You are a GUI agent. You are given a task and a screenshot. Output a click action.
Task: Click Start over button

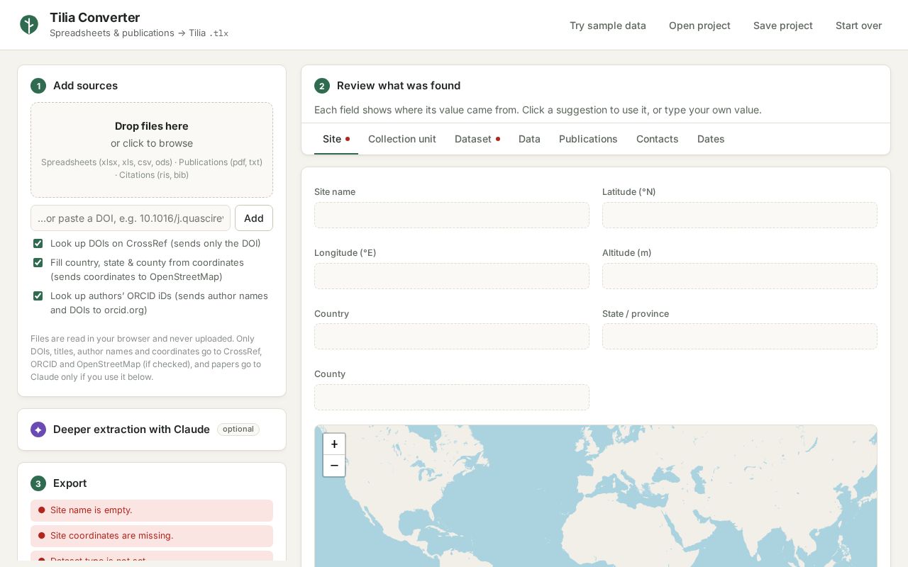(858, 26)
